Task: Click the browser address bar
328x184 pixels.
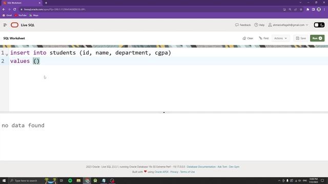Action: pos(151,9)
